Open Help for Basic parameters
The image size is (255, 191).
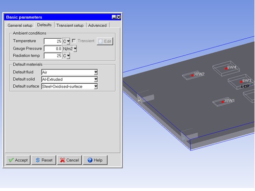[95, 160]
